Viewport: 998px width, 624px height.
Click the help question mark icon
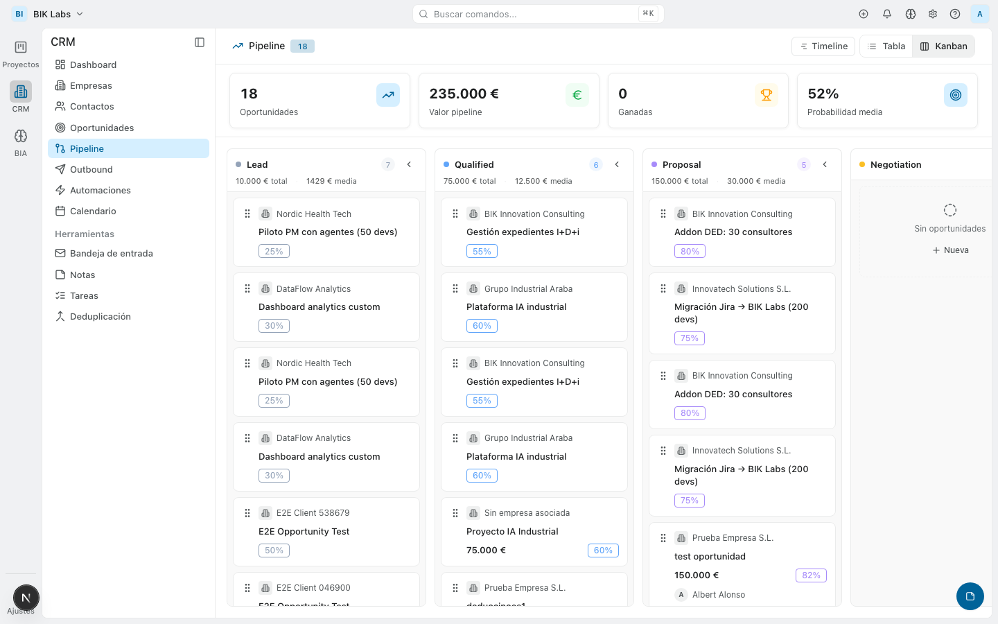point(955,14)
